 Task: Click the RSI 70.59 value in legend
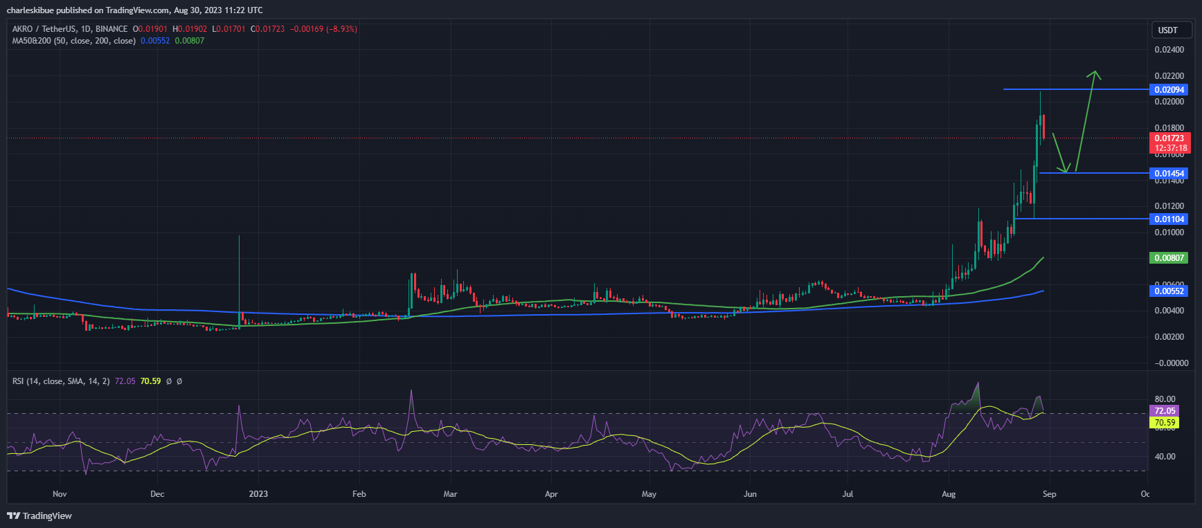point(150,381)
